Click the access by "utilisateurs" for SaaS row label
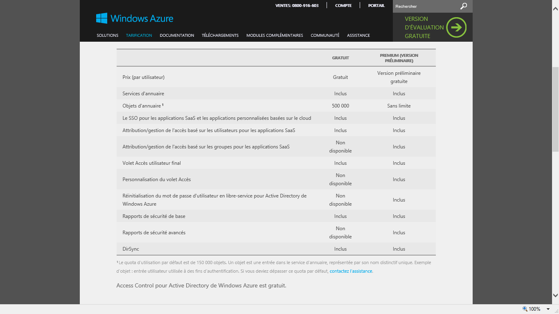The height and width of the screenshot is (314, 559). [209, 130]
